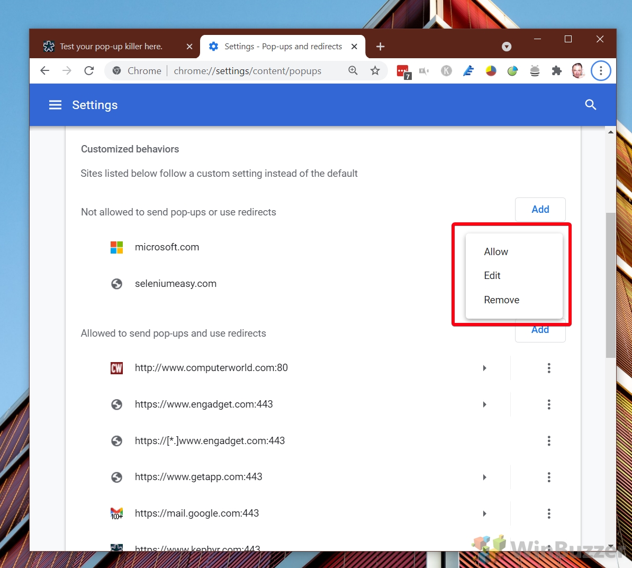
Task: Add a site to the Not allowed list
Action: (540, 210)
